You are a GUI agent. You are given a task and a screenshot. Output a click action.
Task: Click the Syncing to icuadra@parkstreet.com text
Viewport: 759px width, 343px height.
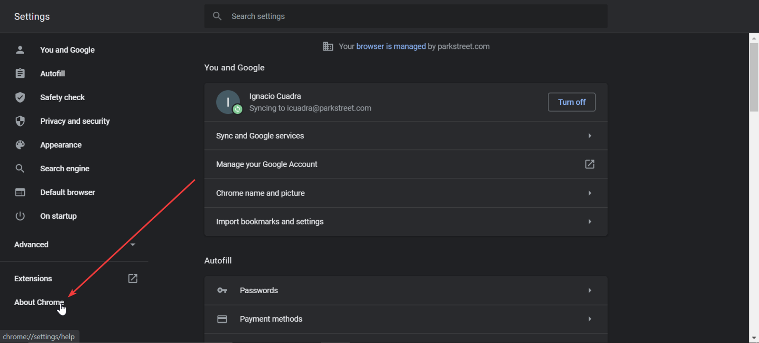click(310, 108)
